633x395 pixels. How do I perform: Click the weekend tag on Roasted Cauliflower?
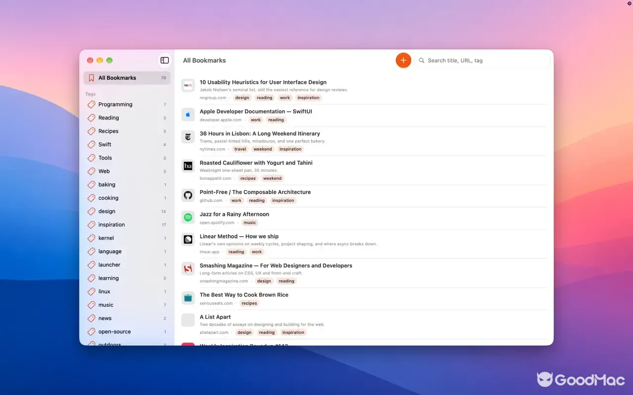click(272, 178)
